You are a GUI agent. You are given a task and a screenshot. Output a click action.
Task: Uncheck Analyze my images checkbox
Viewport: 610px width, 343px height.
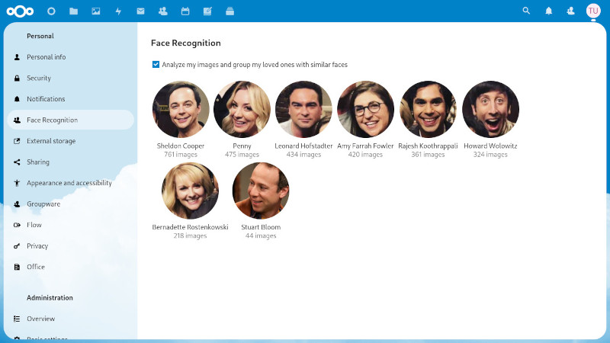coord(156,64)
